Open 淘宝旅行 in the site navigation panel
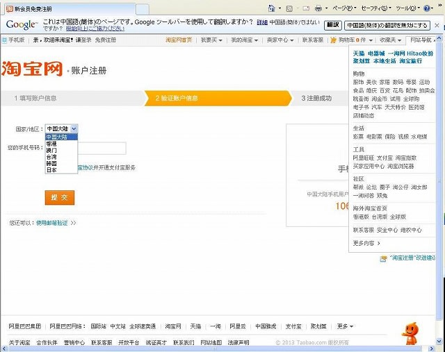445x352 pixels. point(411,61)
